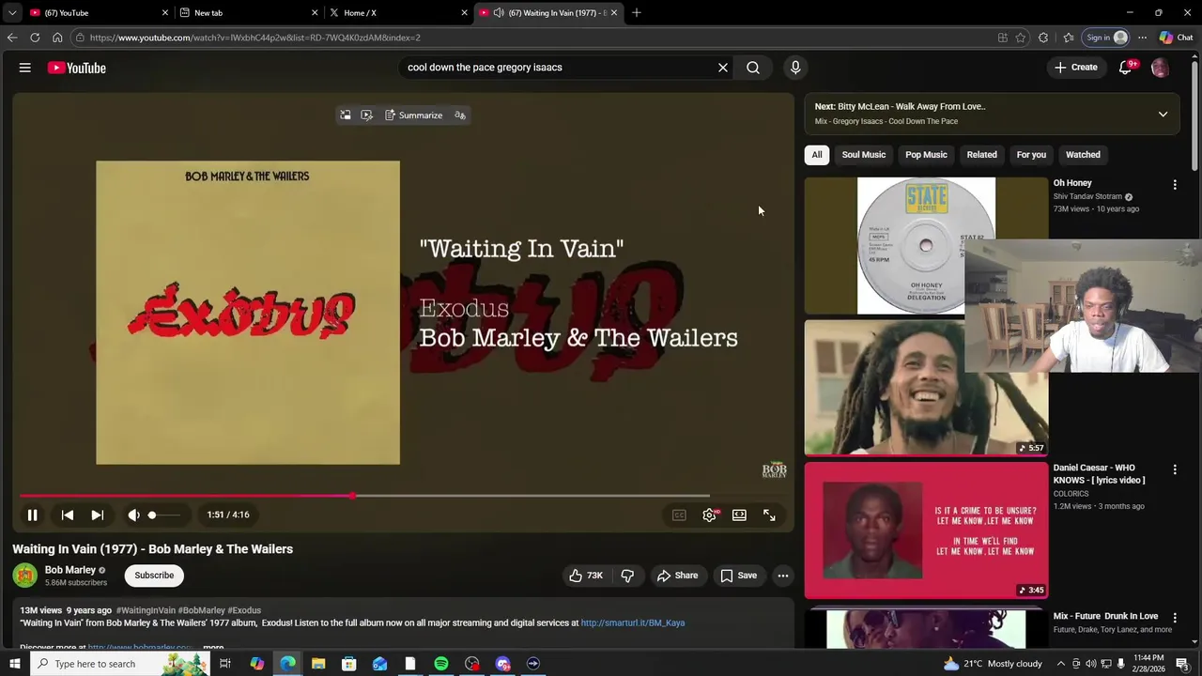1202x676 pixels.
Task: Clear the search box with the X
Action: (x=723, y=68)
